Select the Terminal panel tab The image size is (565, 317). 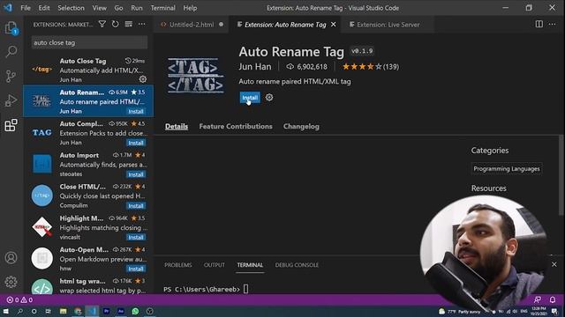250,265
